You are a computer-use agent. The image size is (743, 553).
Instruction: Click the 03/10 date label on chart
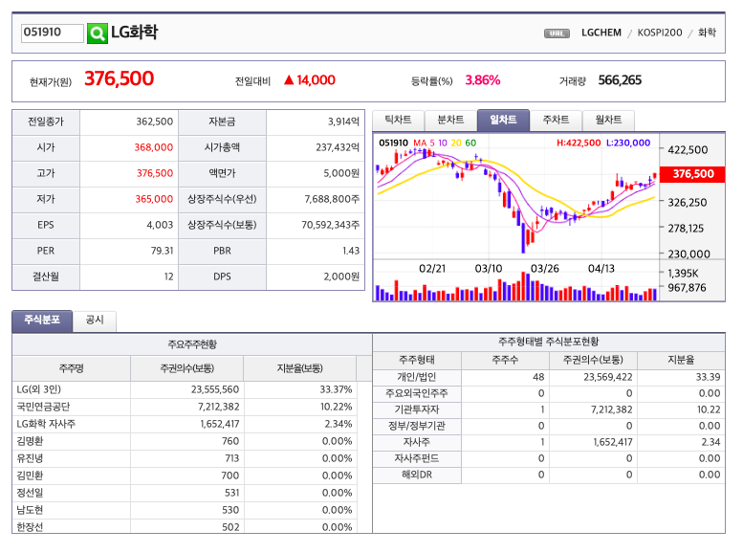pyautogui.click(x=489, y=269)
